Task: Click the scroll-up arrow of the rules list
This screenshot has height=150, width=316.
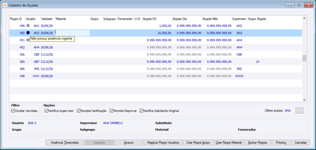Action: pyautogui.click(x=304, y=18)
